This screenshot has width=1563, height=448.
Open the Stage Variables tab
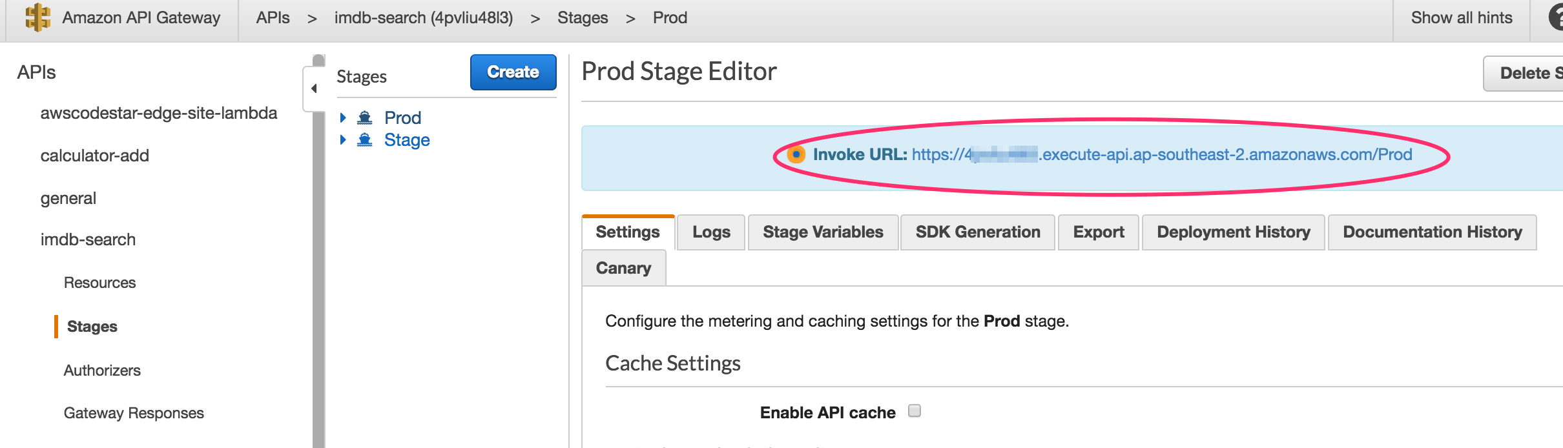tap(823, 232)
